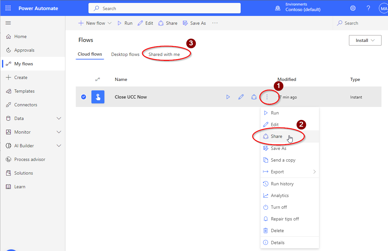The image size is (388, 251).
Task: Click the toolbar overflow ellipsis
Action: click(x=215, y=23)
